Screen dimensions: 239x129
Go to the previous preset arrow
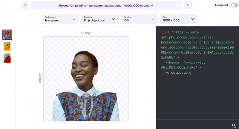(25, 5)
